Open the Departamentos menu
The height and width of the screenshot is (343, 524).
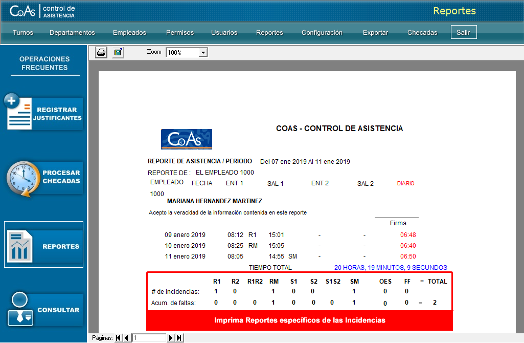click(72, 33)
